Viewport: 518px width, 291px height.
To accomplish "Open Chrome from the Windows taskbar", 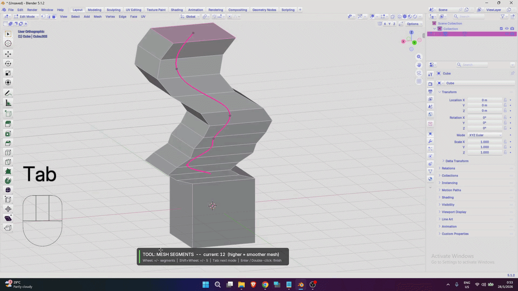I will (x=265, y=285).
